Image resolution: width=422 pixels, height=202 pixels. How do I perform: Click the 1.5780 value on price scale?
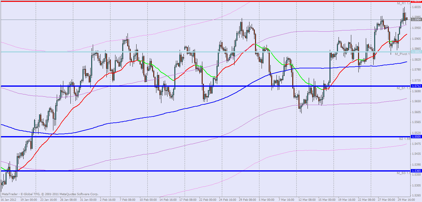click(x=416, y=70)
